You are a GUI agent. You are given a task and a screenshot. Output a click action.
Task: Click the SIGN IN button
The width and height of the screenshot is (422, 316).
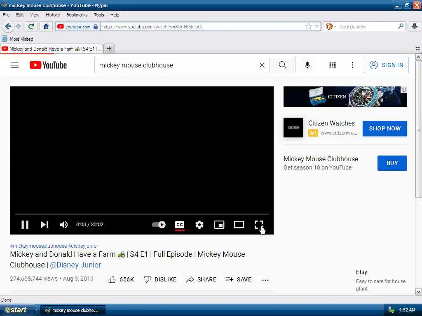386,65
